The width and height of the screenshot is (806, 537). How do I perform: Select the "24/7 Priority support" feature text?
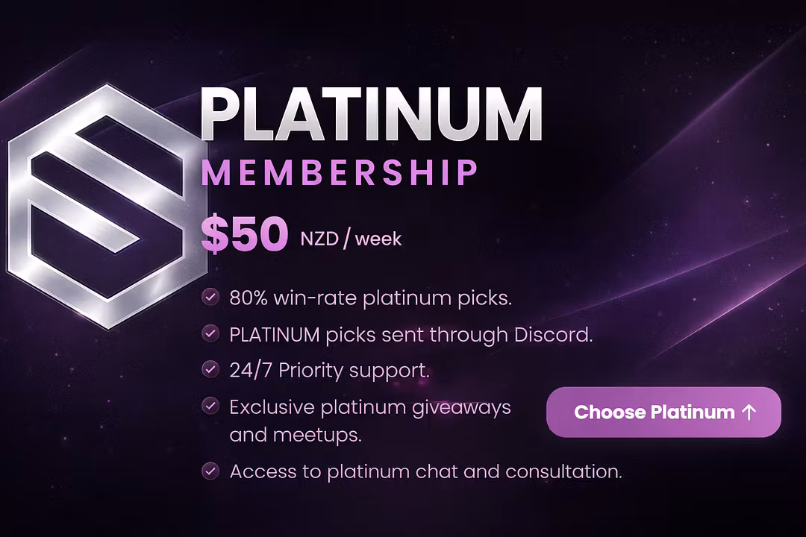coord(329,370)
